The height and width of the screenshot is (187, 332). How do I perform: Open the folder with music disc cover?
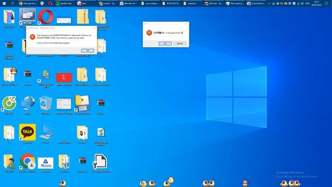[82, 132]
